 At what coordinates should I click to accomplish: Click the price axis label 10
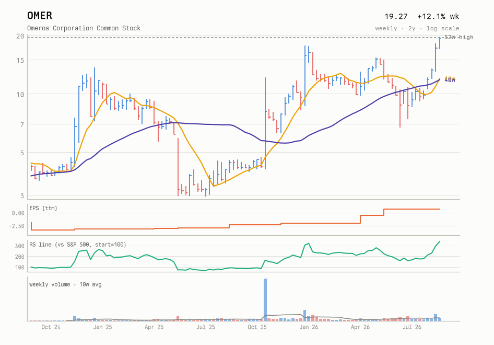point(20,94)
